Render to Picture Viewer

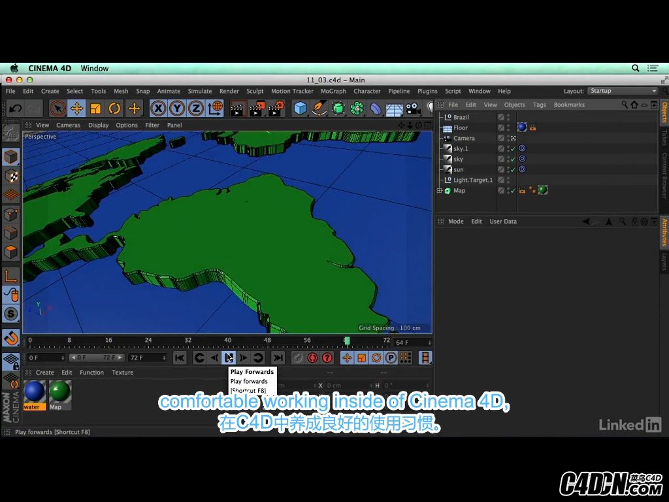point(257,109)
